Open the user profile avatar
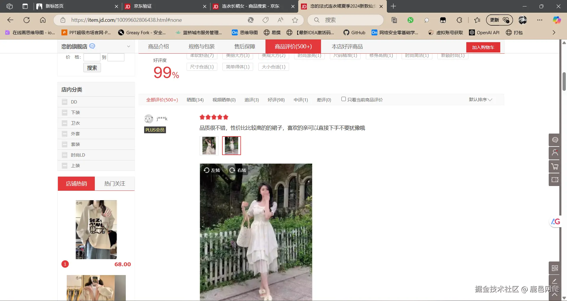 pos(523,20)
